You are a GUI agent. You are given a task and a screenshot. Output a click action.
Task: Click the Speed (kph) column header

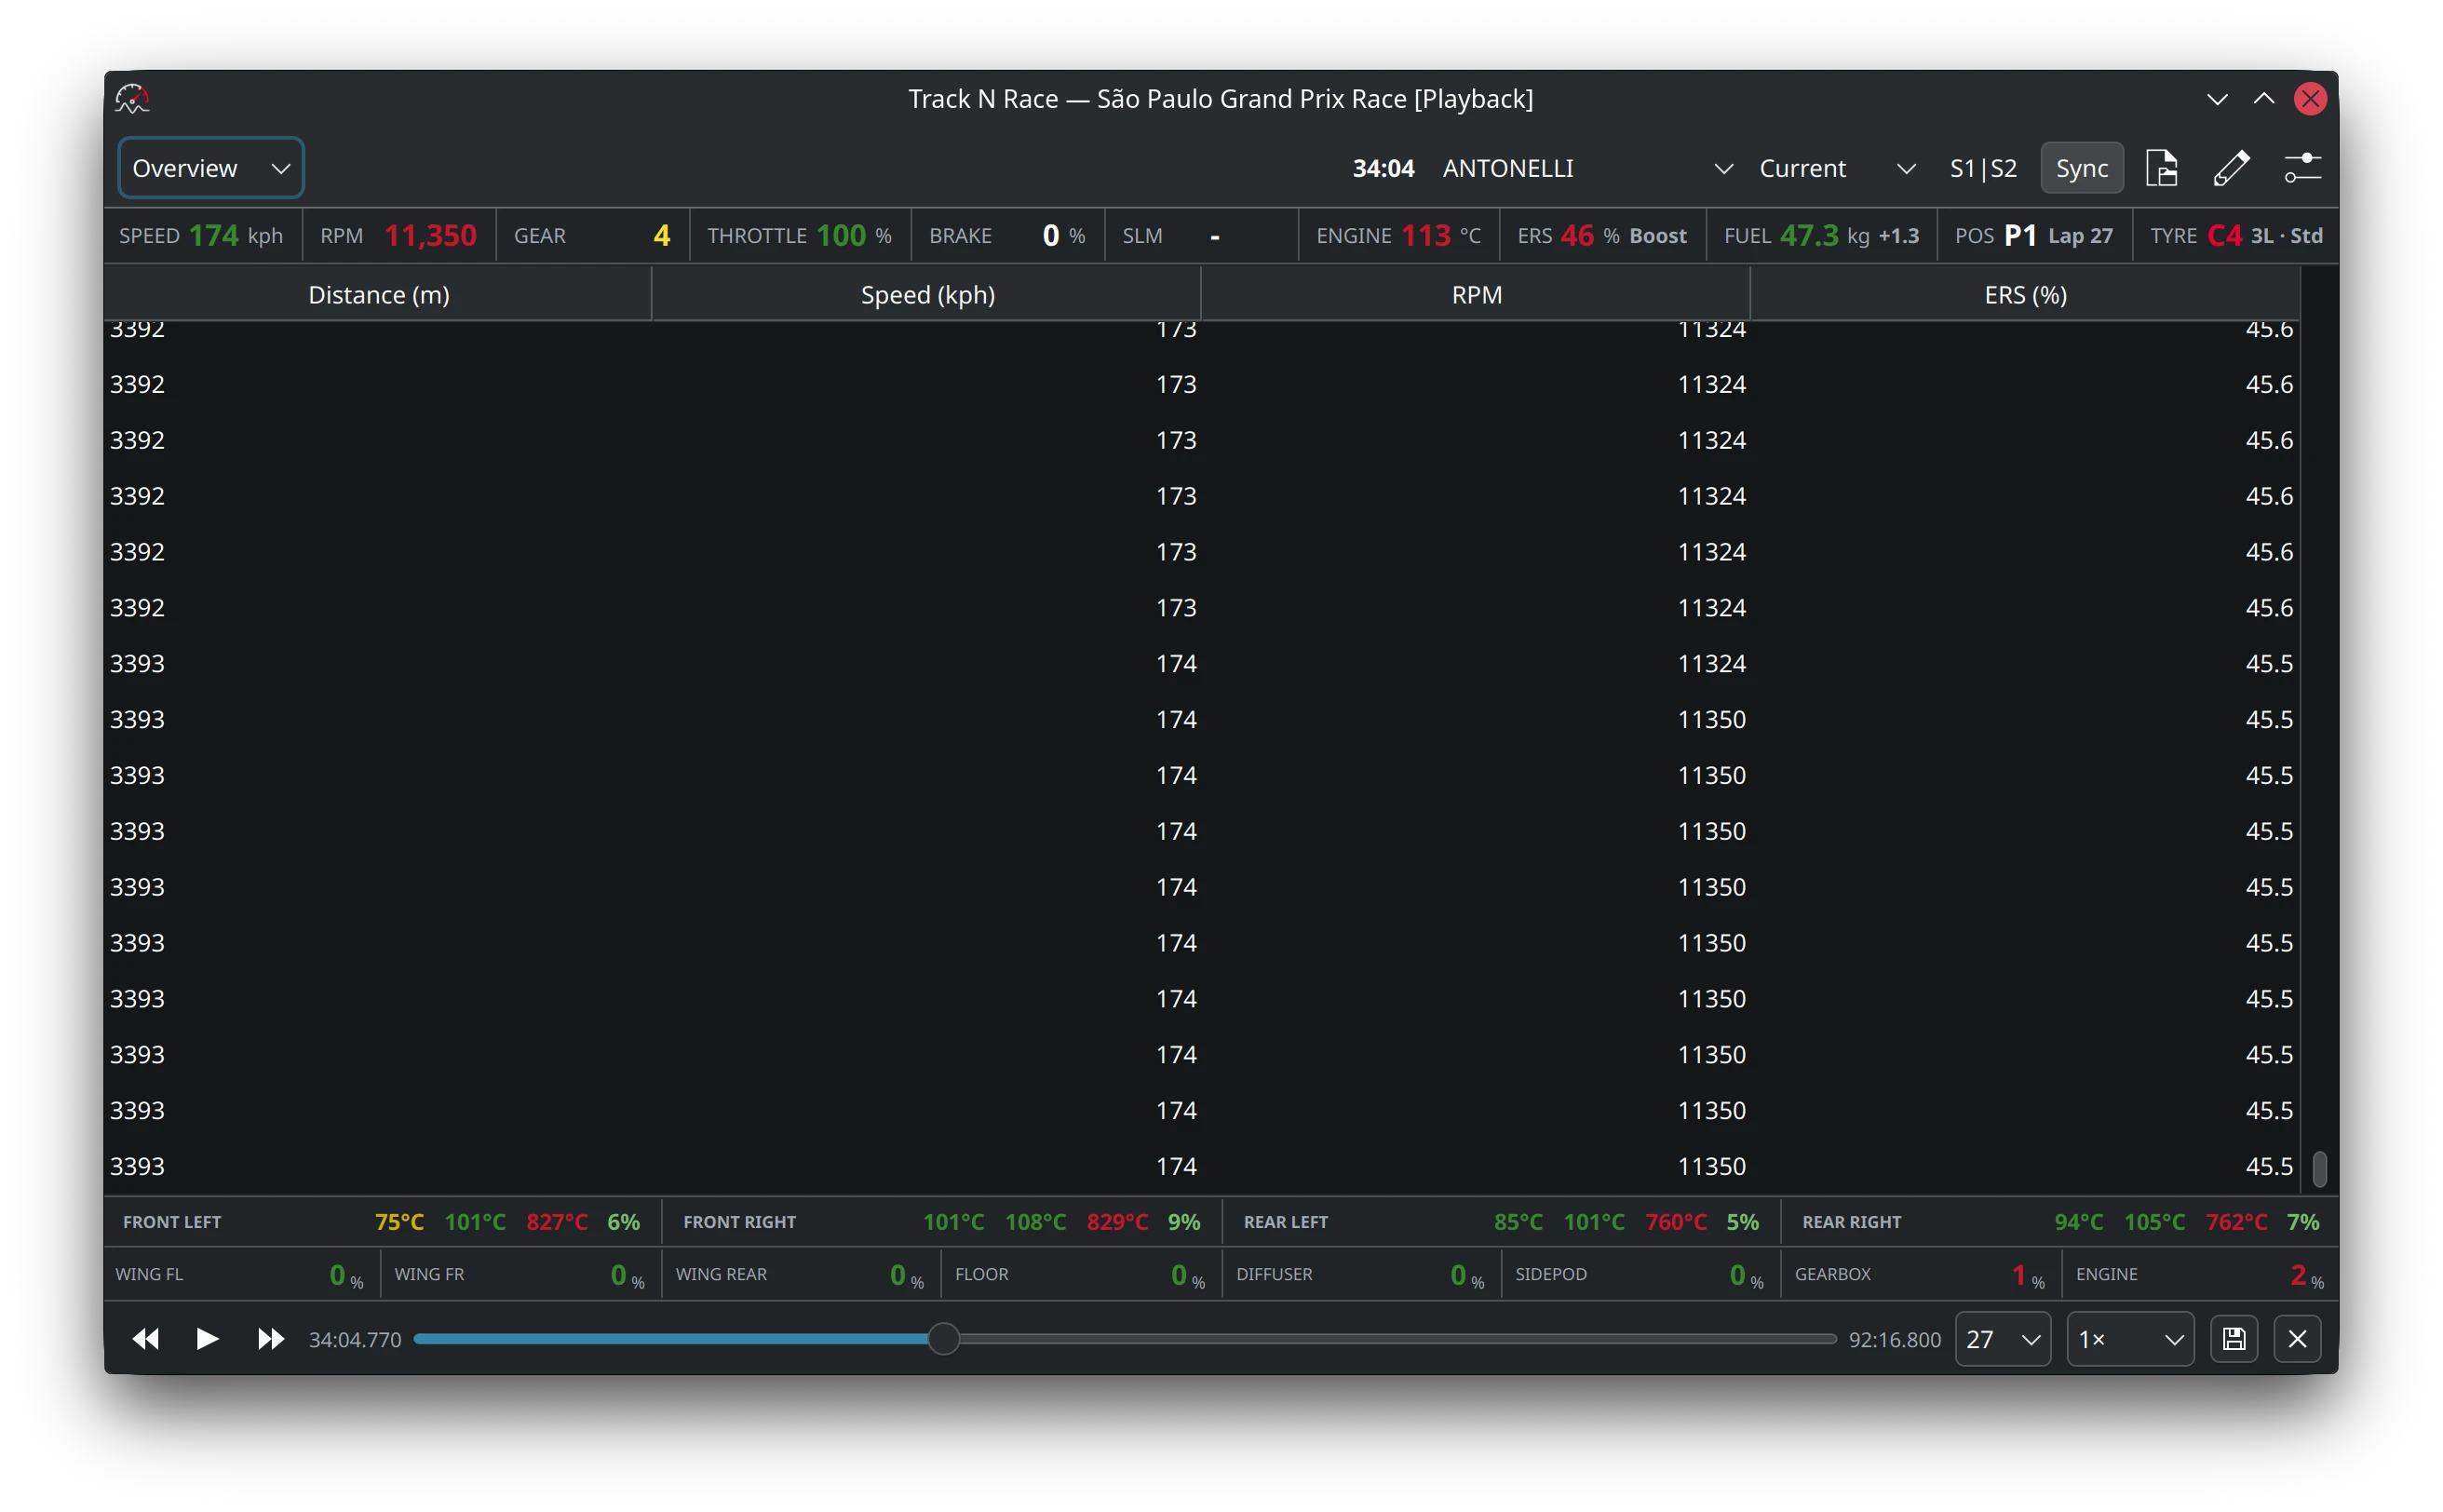[927, 294]
